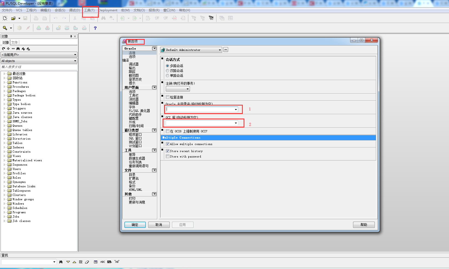Close the 对象 panel
449x269 pixels.
click(75, 36)
